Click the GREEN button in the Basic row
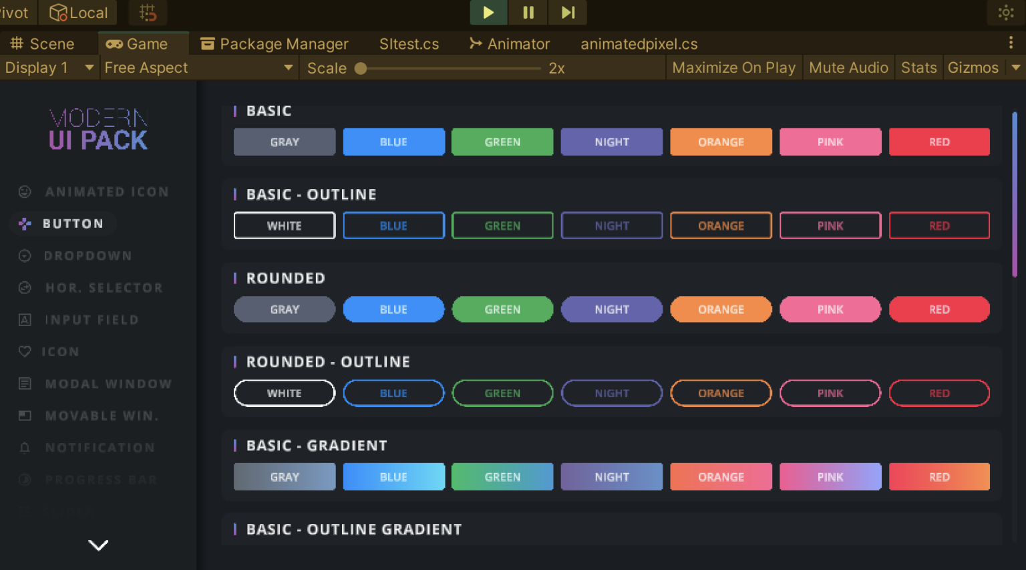 pos(502,142)
